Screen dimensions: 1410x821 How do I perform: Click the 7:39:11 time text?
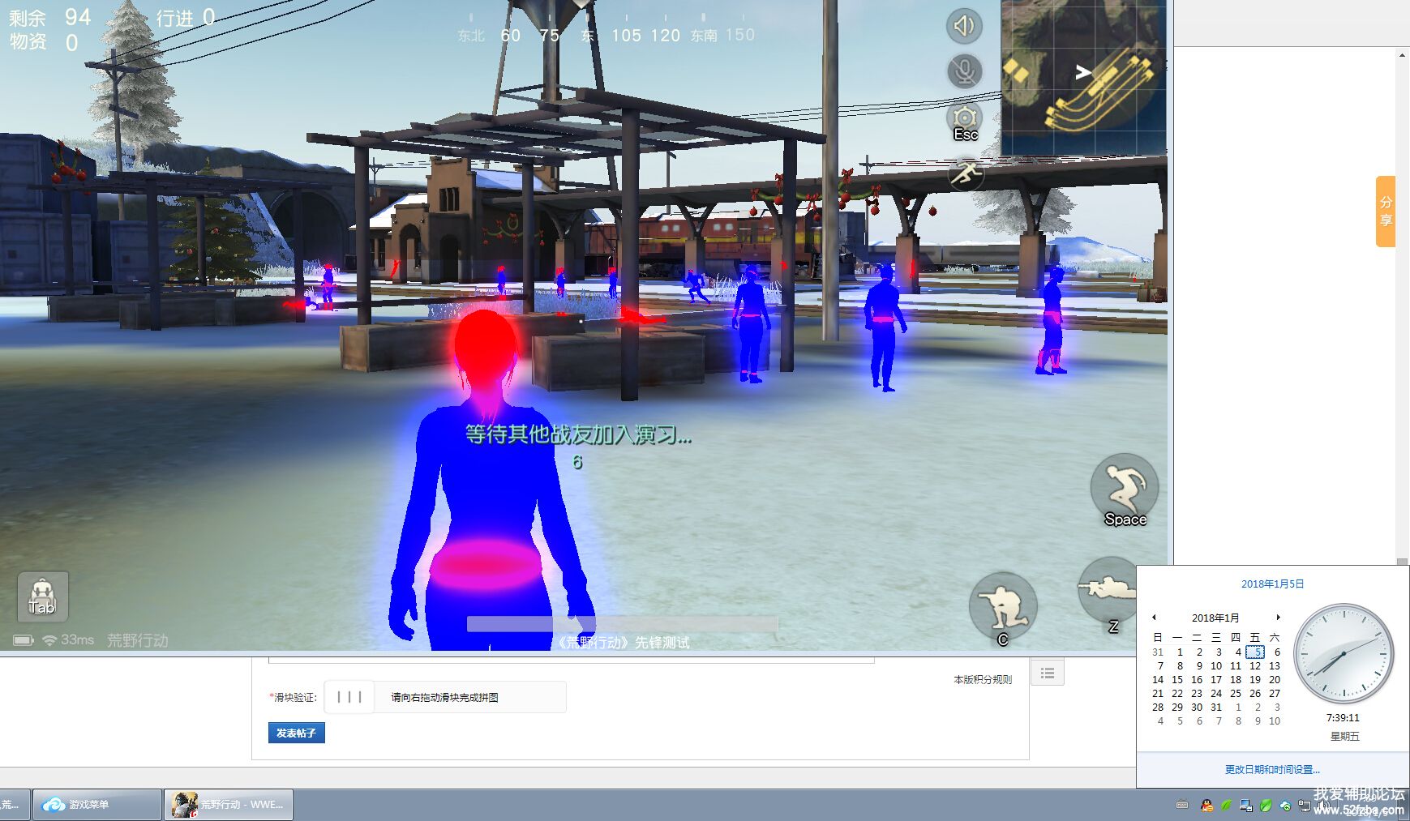(1344, 717)
